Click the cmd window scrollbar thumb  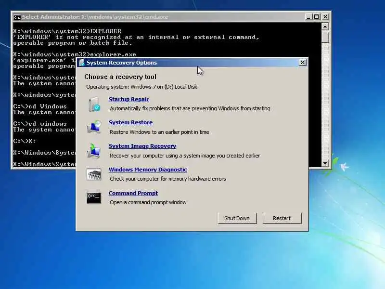325,37
